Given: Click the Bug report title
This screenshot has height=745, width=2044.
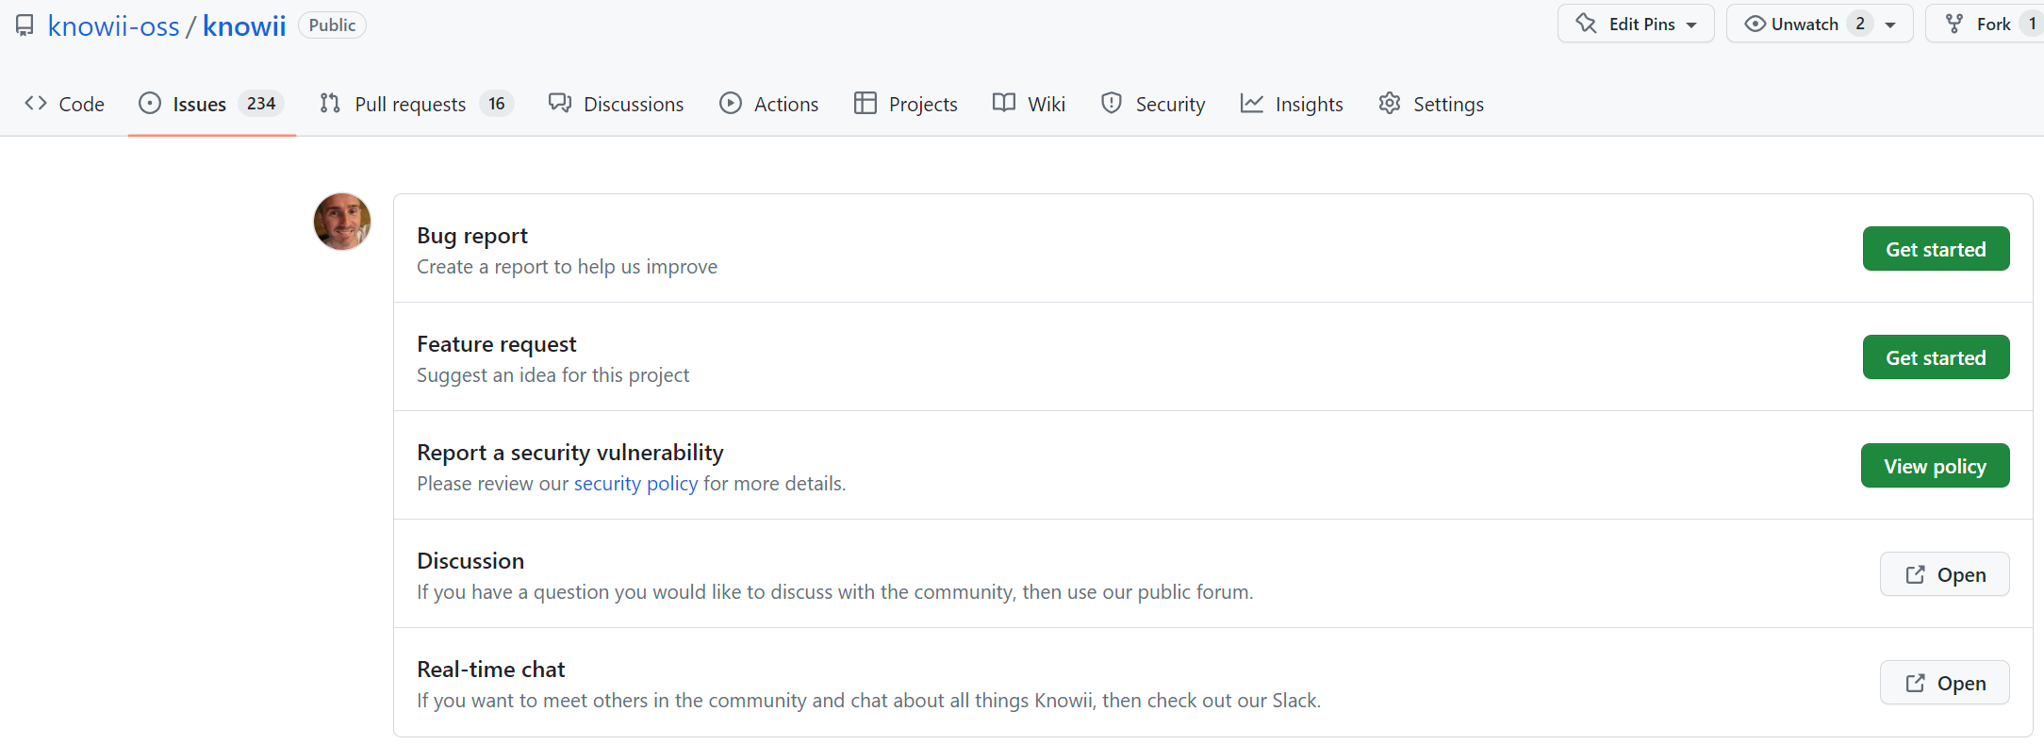Looking at the screenshot, I should click(472, 236).
